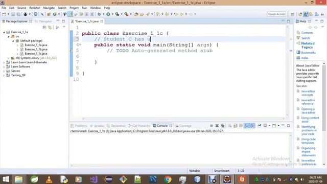The height and width of the screenshot is (184, 327).
Task: Switch to the Java perspective icon
Action: tap(306, 14)
